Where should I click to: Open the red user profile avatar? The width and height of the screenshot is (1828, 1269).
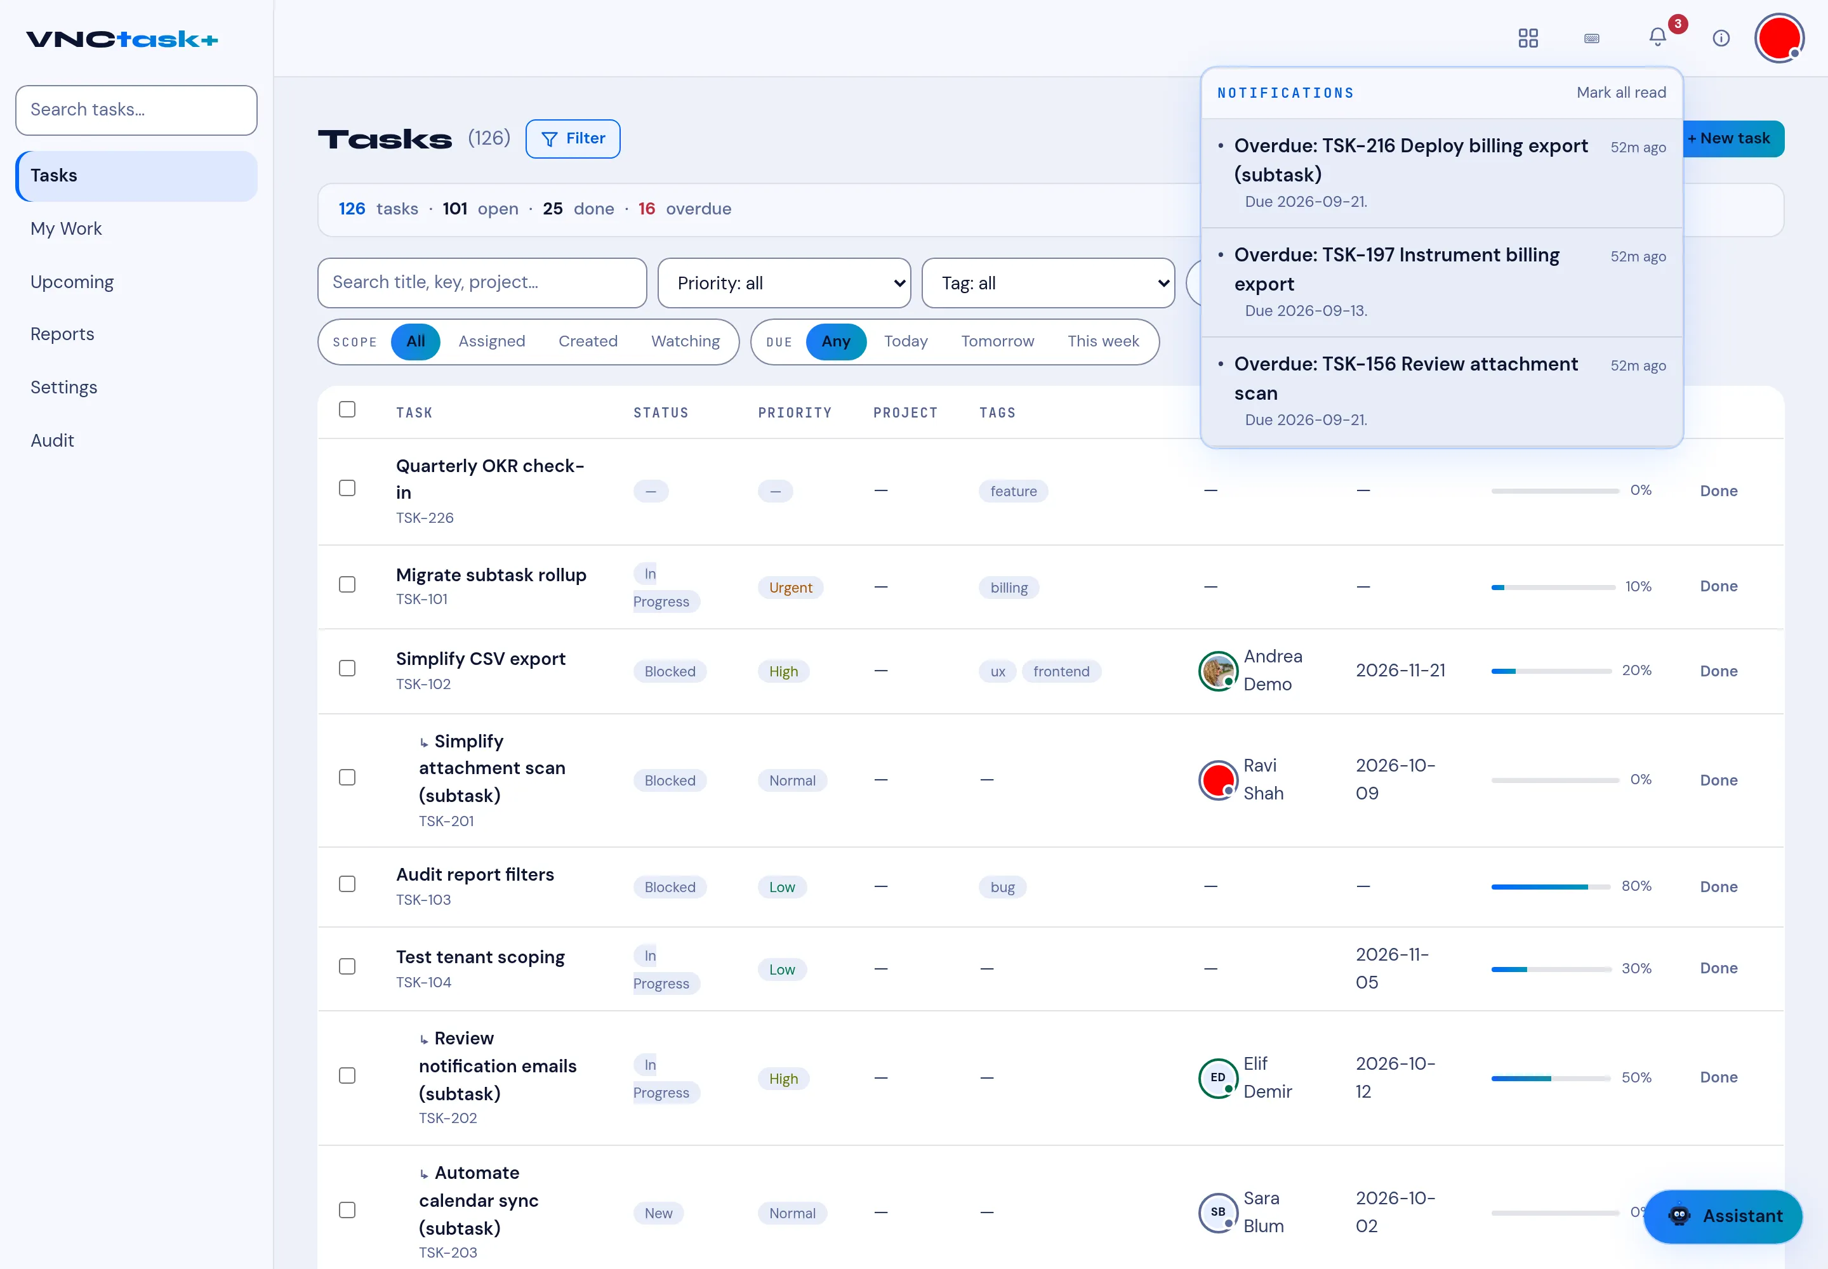[1780, 38]
